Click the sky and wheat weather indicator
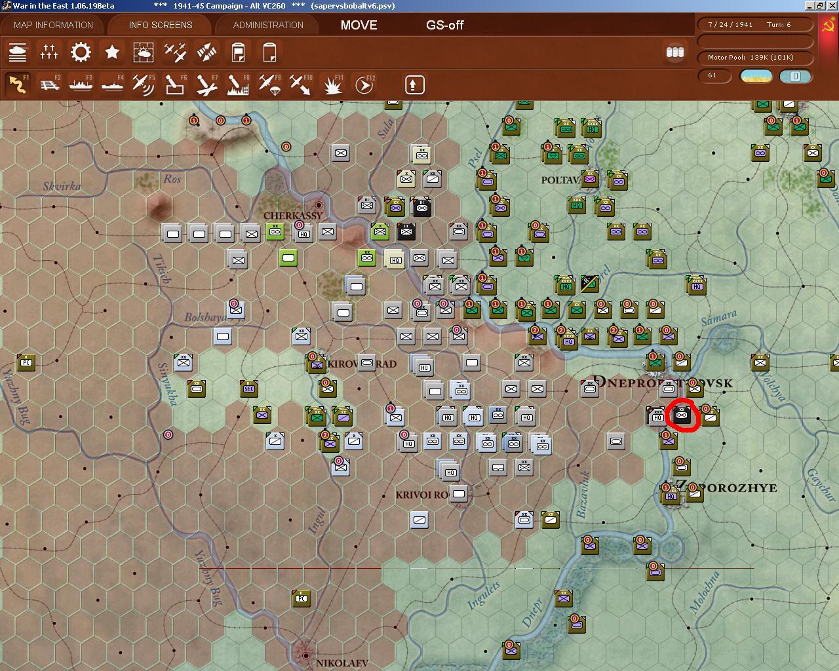839x671 pixels. pos(756,76)
